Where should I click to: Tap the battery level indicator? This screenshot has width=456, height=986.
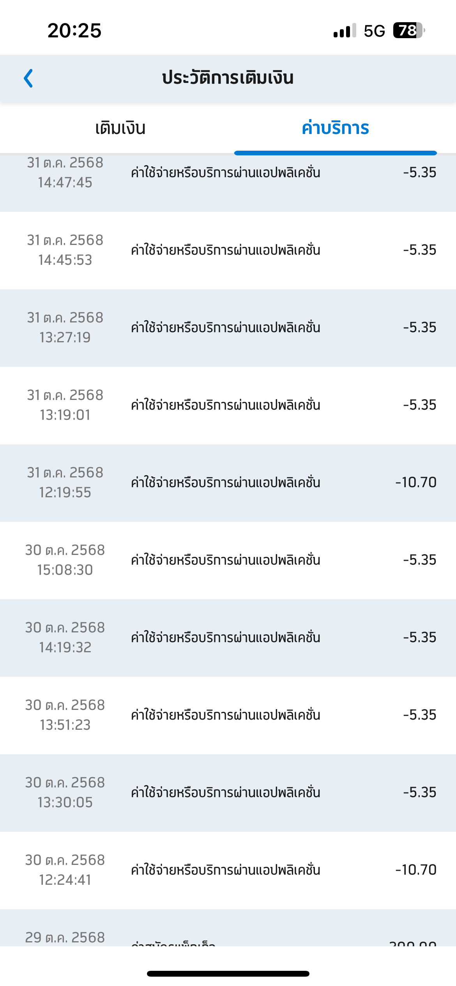408,30
